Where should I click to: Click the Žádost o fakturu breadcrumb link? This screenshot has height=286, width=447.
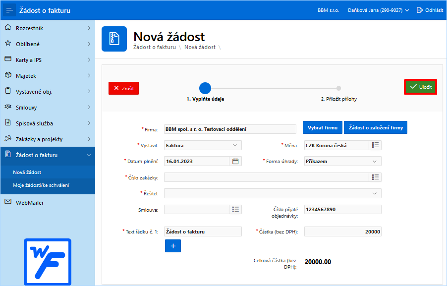point(155,47)
